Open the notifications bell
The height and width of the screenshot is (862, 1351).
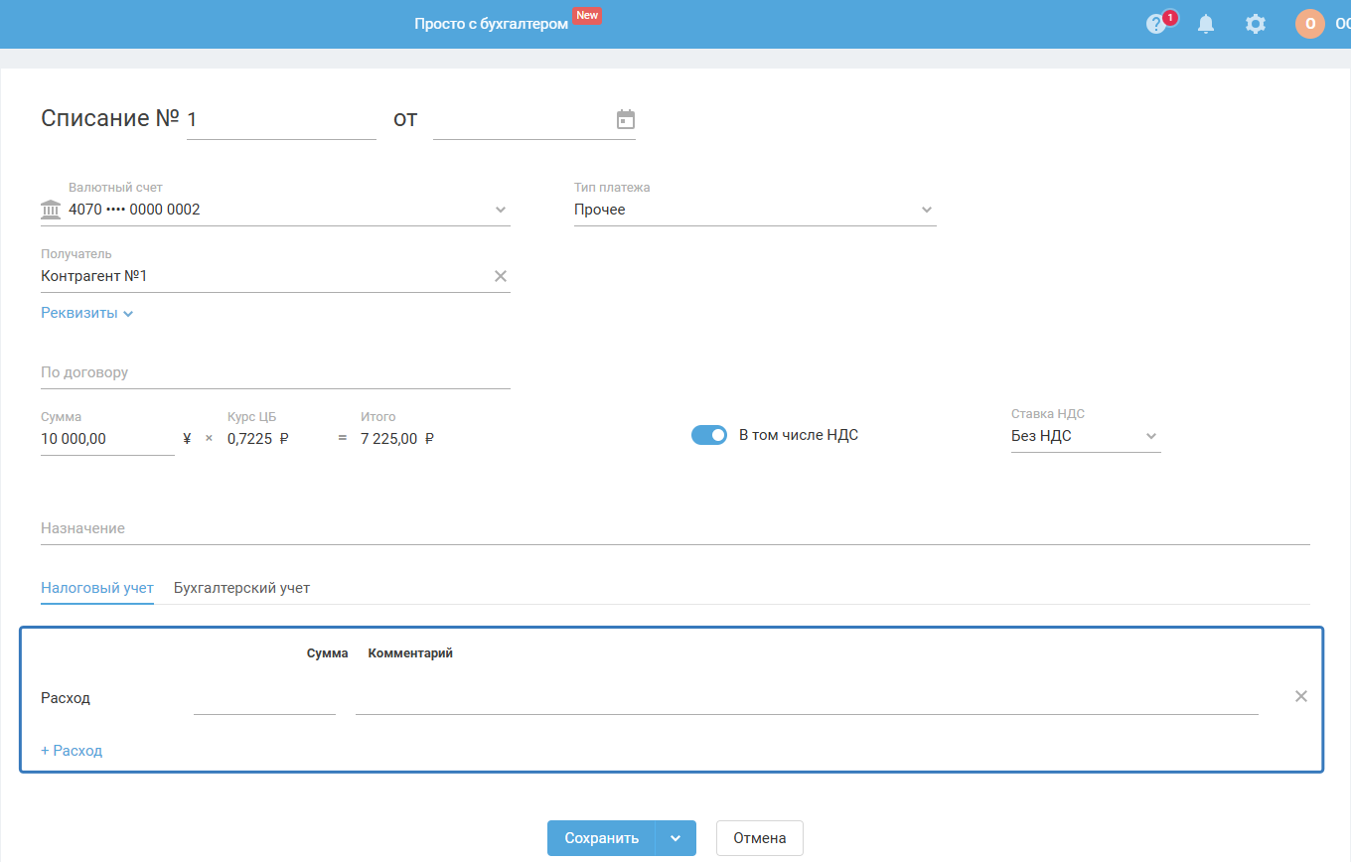tap(1206, 24)
